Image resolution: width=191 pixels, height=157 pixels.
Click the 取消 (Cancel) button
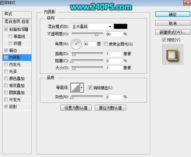172,23
